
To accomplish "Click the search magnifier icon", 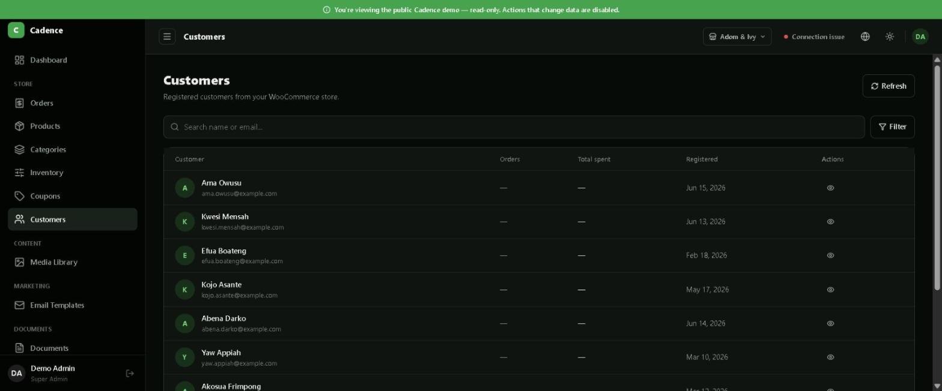I will (175, 127).
